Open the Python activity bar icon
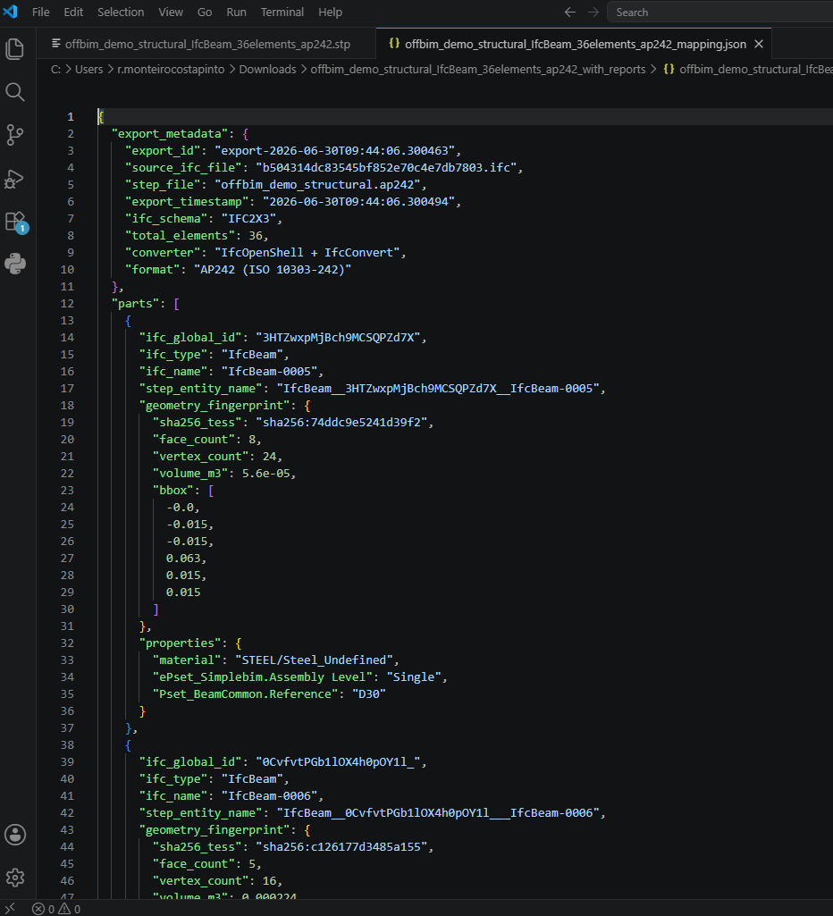Image resolution: width=833 pixels, height=916 pixels. 14,264
